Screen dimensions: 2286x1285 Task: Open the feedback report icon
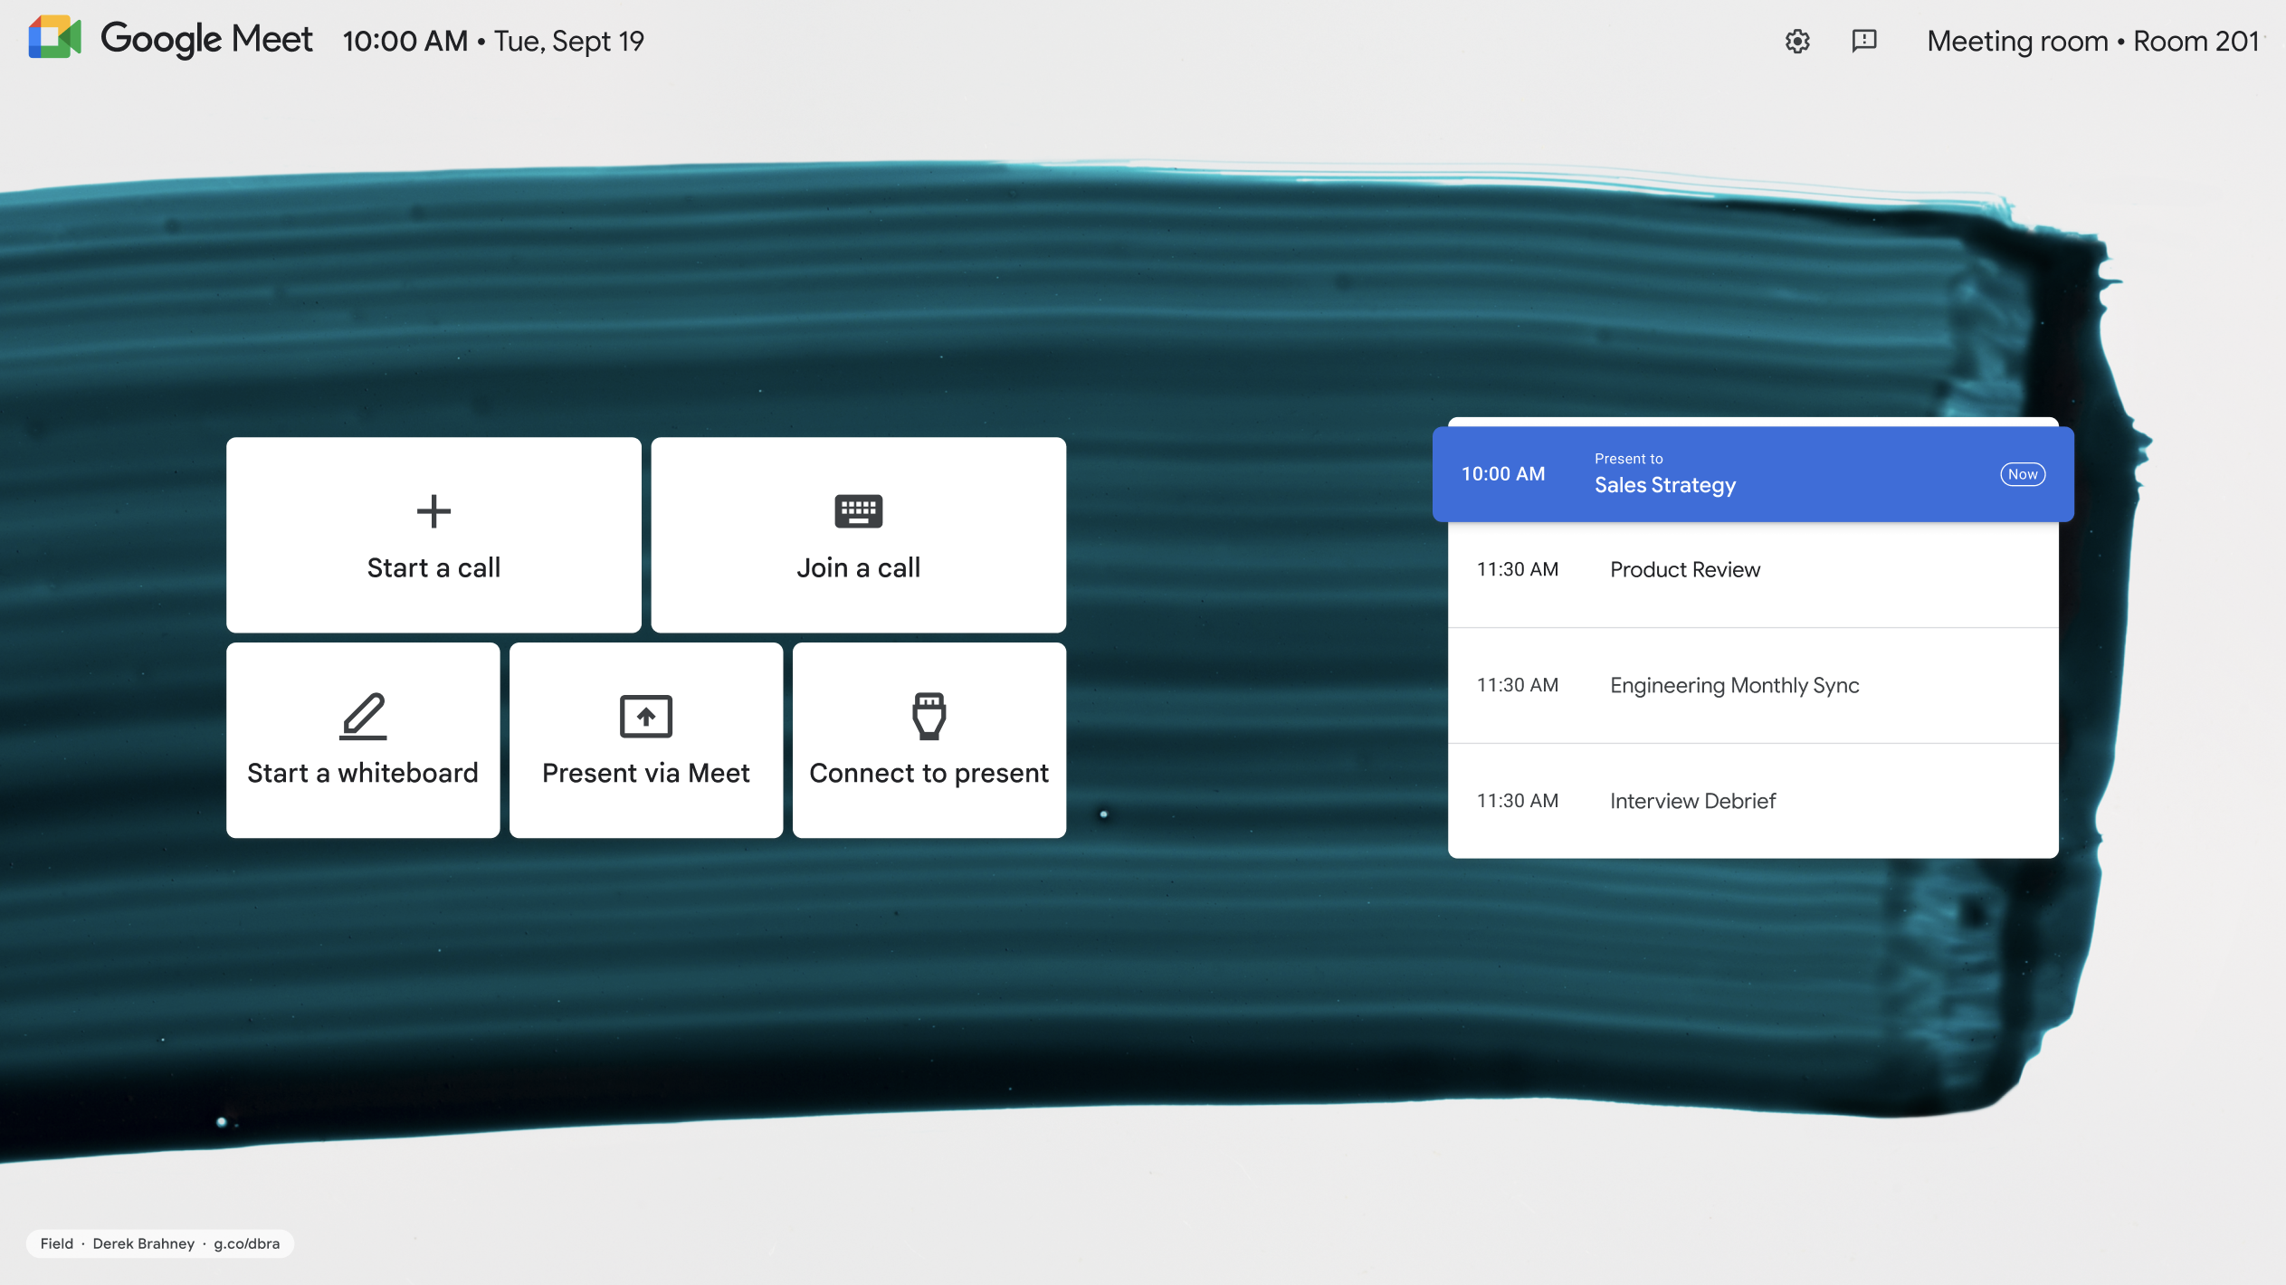tap(1864, 41)
